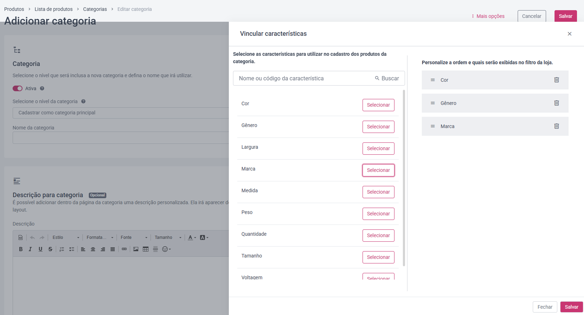Insert an image with the editor toolbar

(x=136, y=249)
